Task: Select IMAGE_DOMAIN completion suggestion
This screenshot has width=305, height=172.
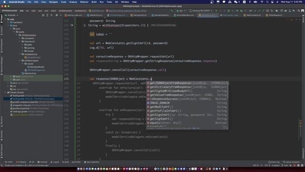Action: [x=187, y=103]
